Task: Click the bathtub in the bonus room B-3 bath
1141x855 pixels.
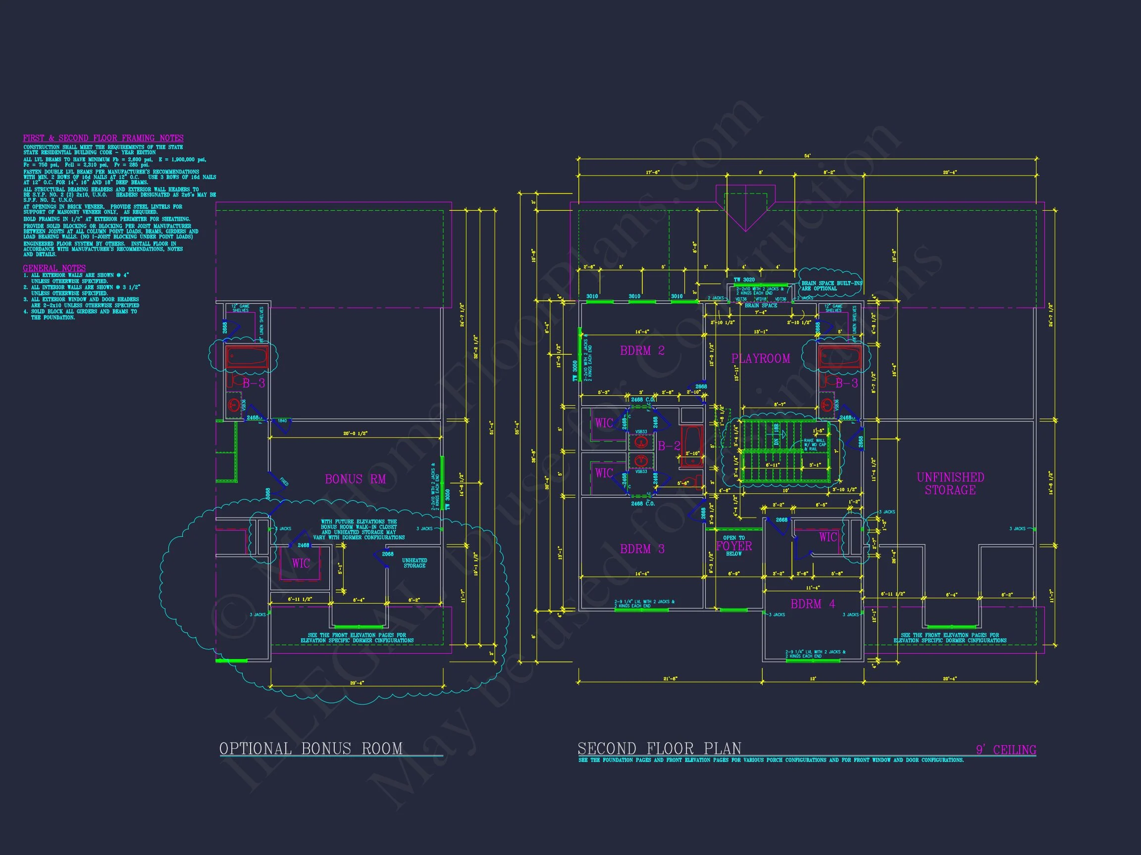Action: point(247,357)
